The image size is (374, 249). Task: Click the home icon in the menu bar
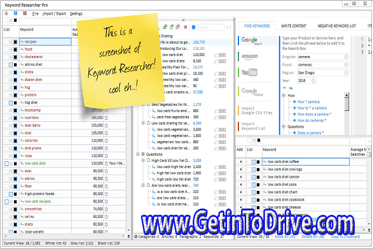(x=6, y=13)
